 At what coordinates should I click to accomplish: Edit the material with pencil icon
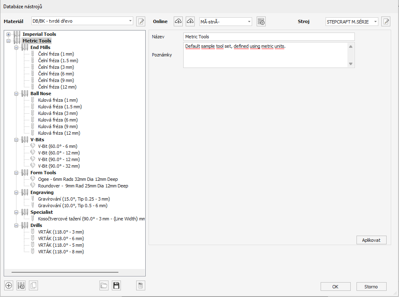coord(141,21)
